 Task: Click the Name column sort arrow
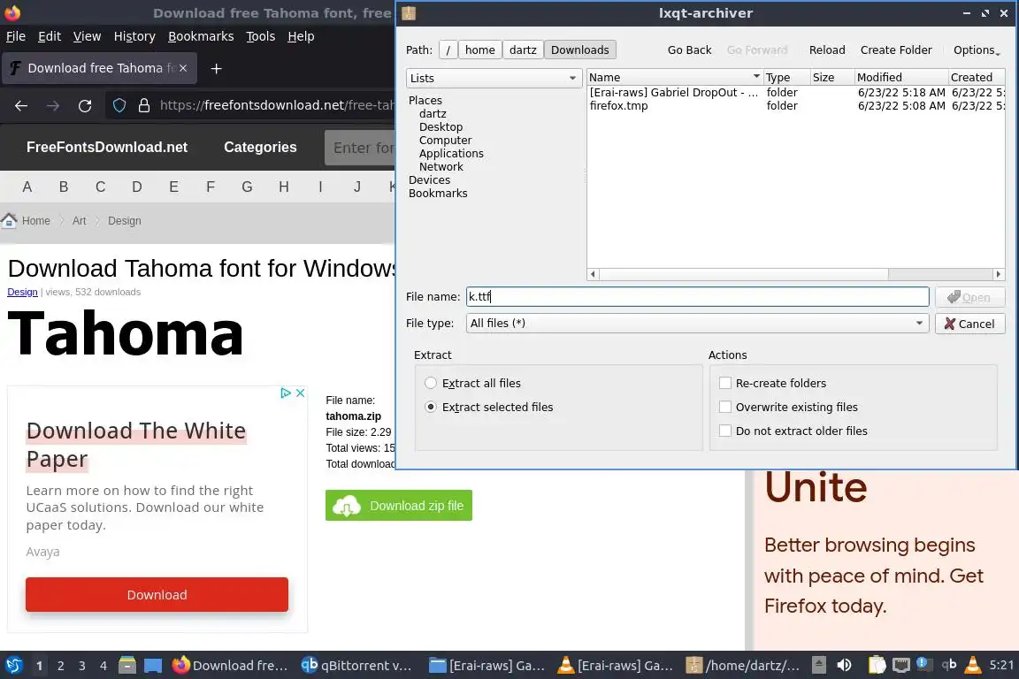click(756, 77)
